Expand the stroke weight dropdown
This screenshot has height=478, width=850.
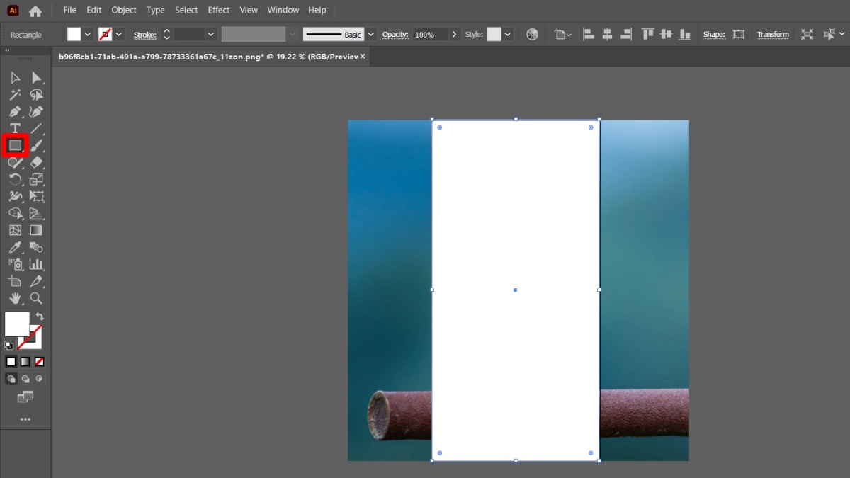[210, 34]
